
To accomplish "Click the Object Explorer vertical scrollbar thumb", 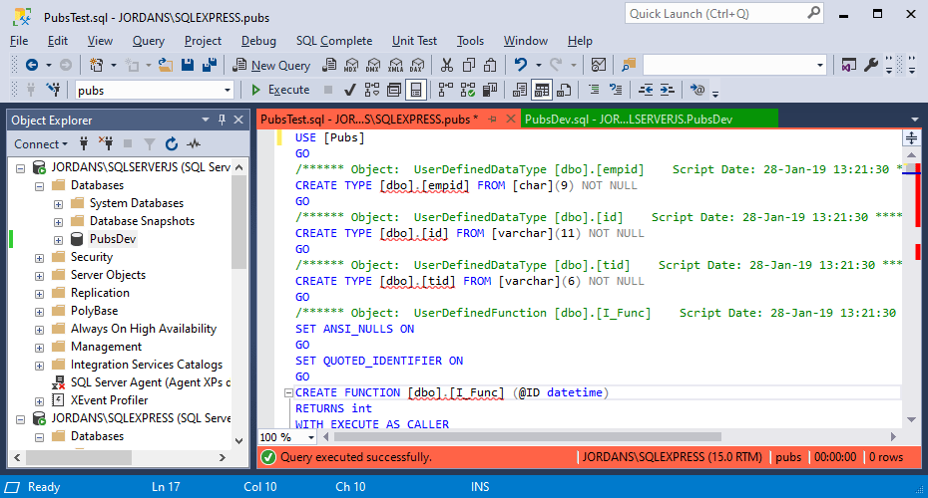I will [x=239, y=221].
